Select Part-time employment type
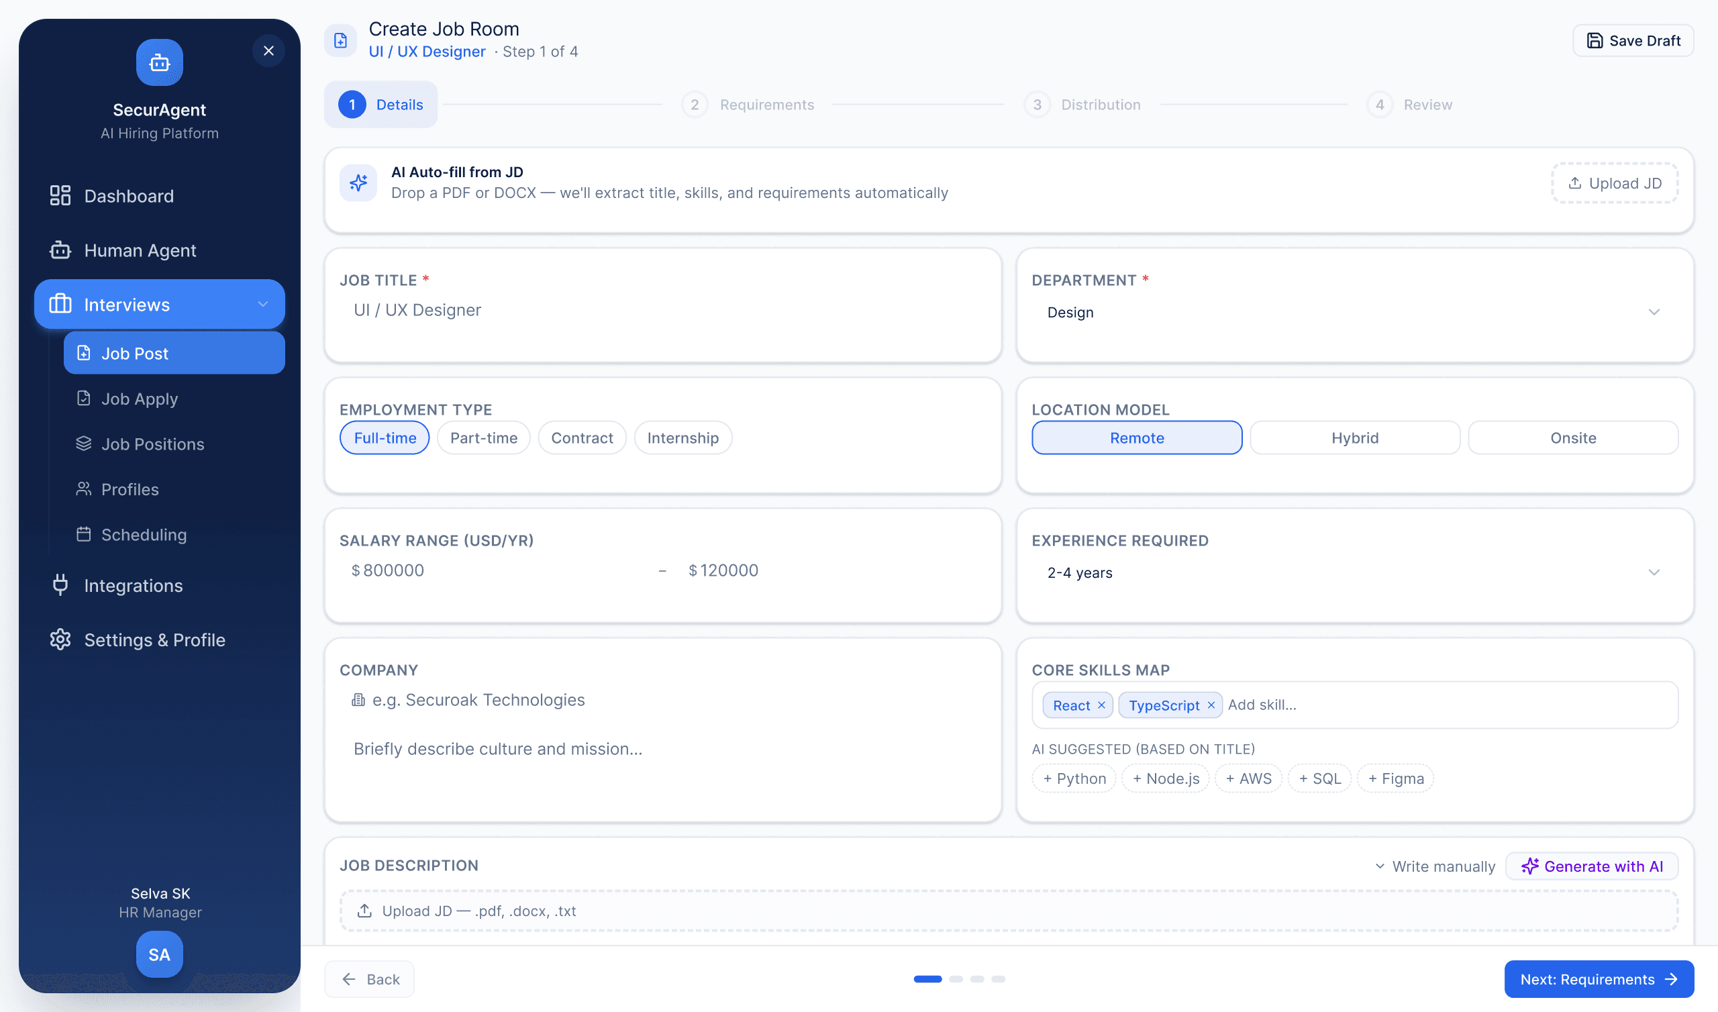 click(x=483, y=438)
